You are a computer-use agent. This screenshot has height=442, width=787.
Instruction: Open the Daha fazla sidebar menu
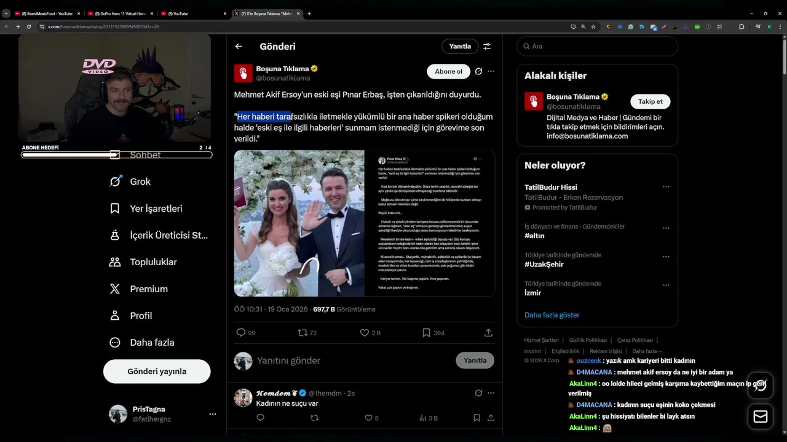pyautogui.click(x=141, y=343)
